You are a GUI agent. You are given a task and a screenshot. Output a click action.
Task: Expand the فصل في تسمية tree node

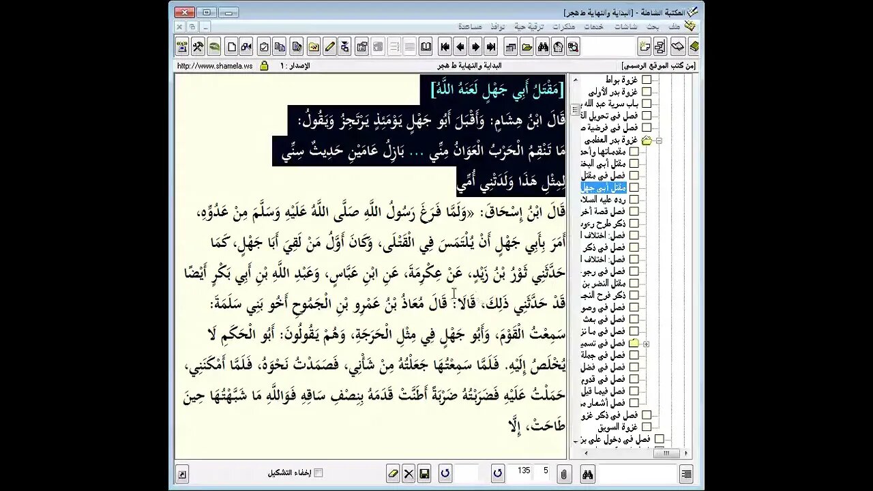[646, 344]
